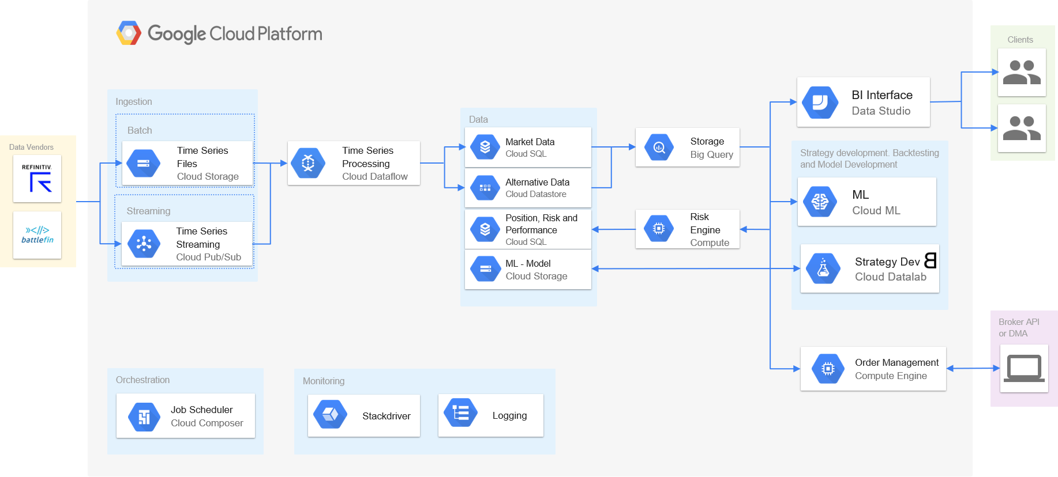
Task: Click the Monitoring group label
Action: point(324,381)
